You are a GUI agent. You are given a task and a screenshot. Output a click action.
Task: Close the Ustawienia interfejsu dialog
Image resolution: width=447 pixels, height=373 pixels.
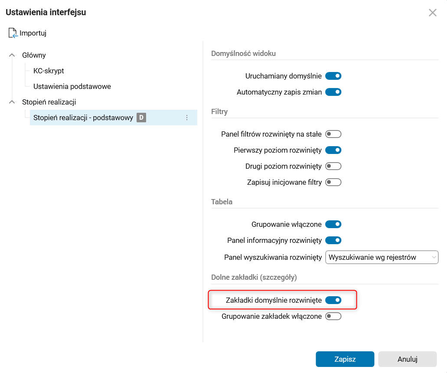(432, 13)
